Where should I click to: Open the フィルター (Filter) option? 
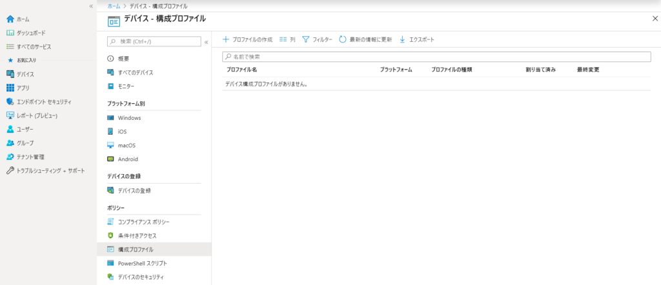pos(318,39)
